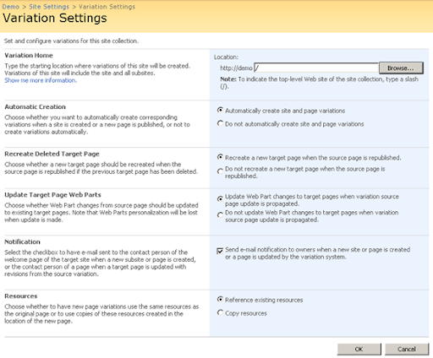Click the Notification section heading
This screenshot has width=433, height=358.
(22, 242)
